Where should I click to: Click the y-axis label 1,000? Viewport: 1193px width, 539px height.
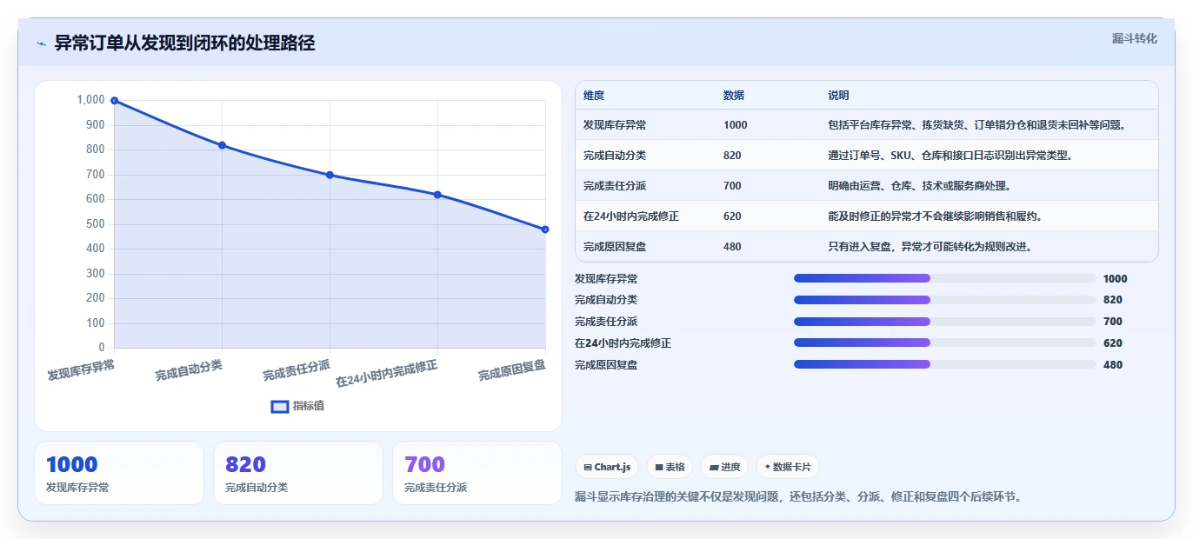tap(90, 100)
